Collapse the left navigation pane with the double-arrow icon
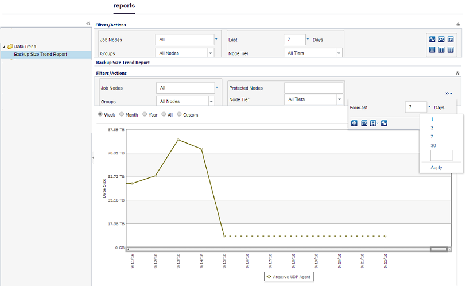This screenshot has width=466, height=286. pyautogui.click(x=88, y=23)
